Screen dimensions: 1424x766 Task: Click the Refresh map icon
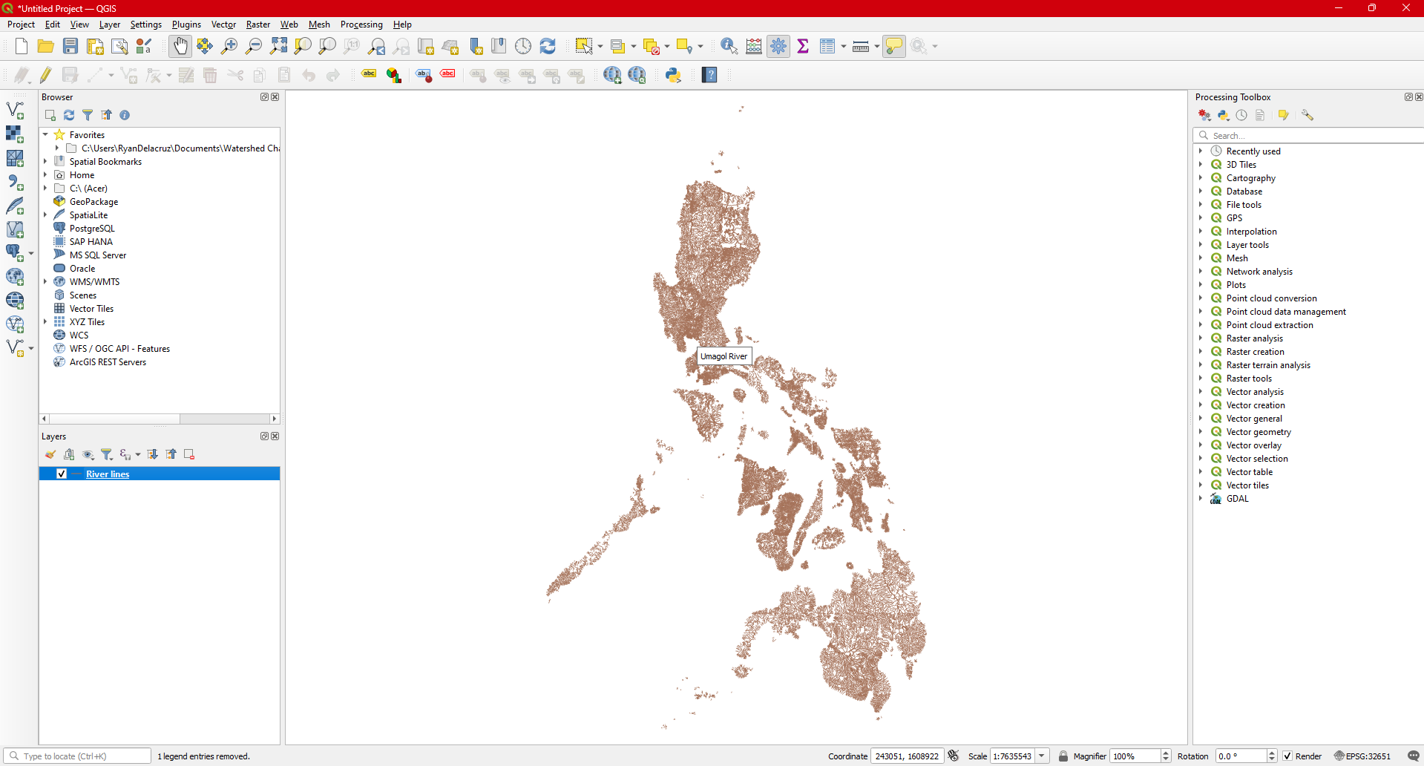point(548,46)
